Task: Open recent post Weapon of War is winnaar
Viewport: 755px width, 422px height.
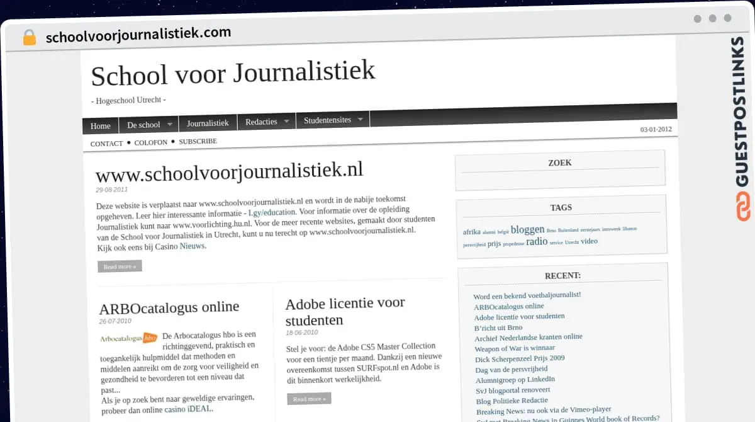Action: pos(515,348)
